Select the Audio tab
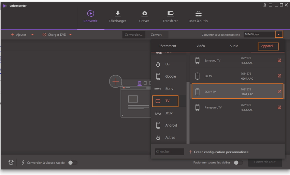This screenshot has height=175, width=290. coord(234,46)
